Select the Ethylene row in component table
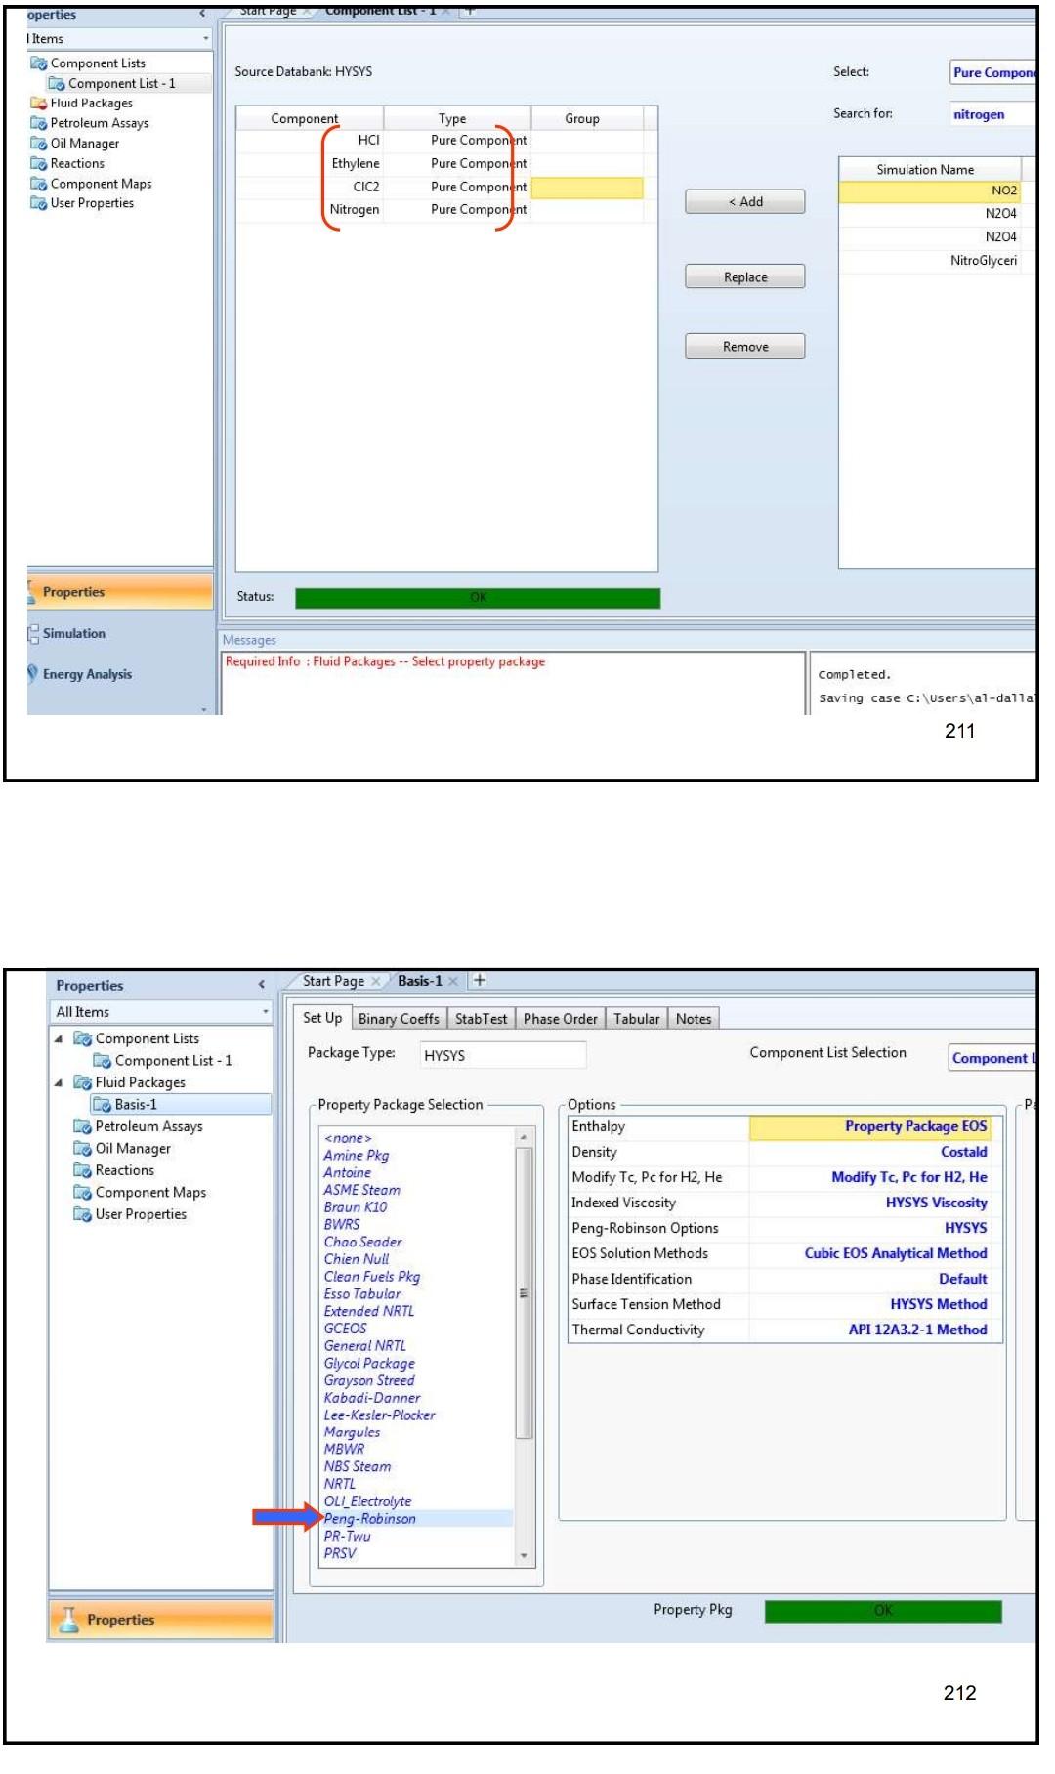The width and height of the screenshot is (1055, 1774). tap(440, 164)
